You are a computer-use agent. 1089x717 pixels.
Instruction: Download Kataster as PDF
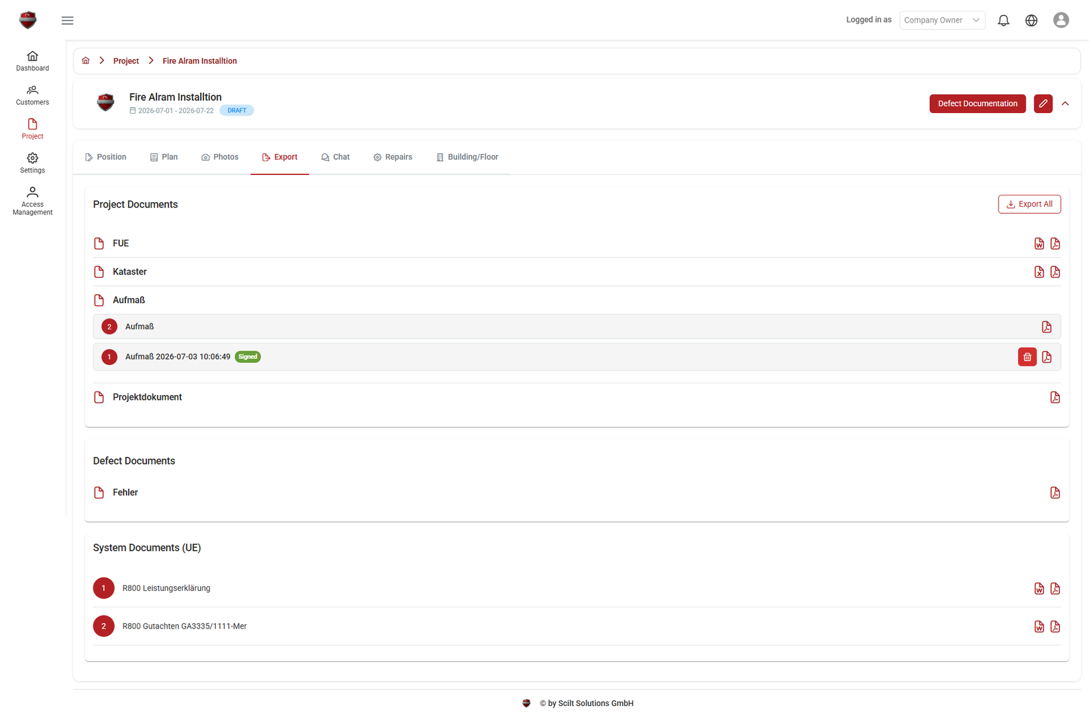point(1055,272)
